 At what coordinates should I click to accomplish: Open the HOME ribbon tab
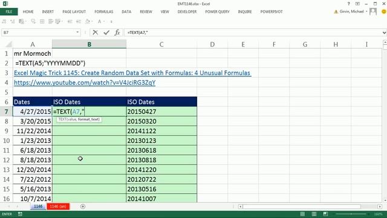coord(28,12)
